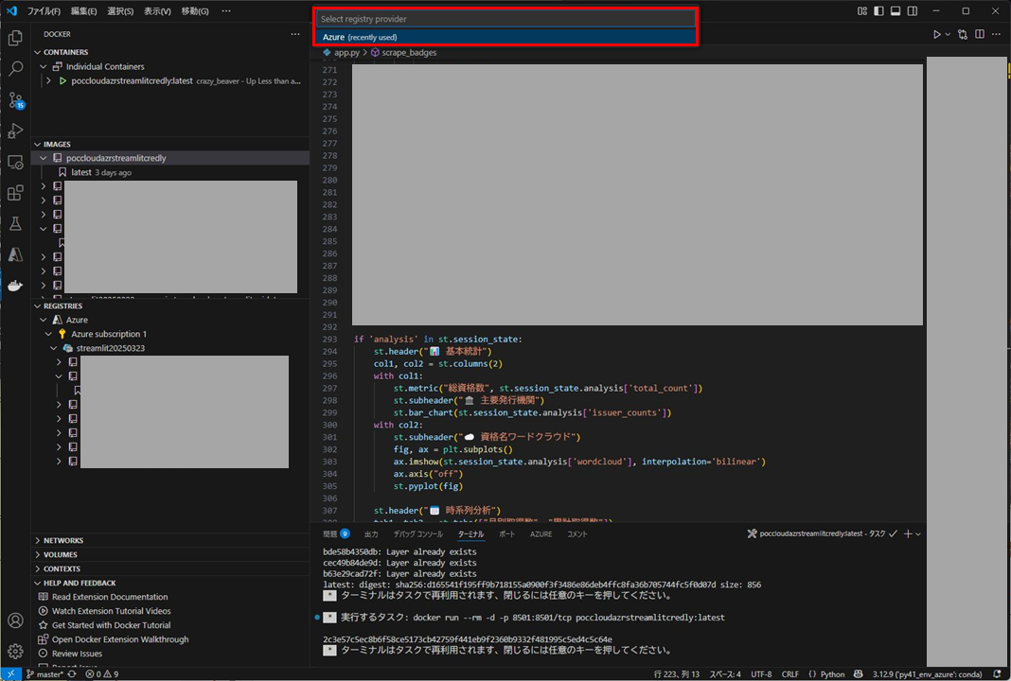
Task: Change Python language mode in status bar
Action: 832,674
